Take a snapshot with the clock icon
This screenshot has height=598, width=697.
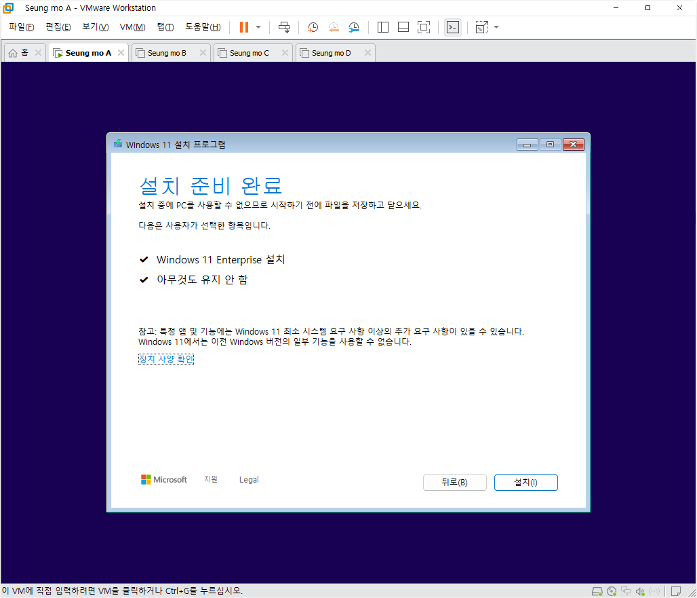click(313, 28)
